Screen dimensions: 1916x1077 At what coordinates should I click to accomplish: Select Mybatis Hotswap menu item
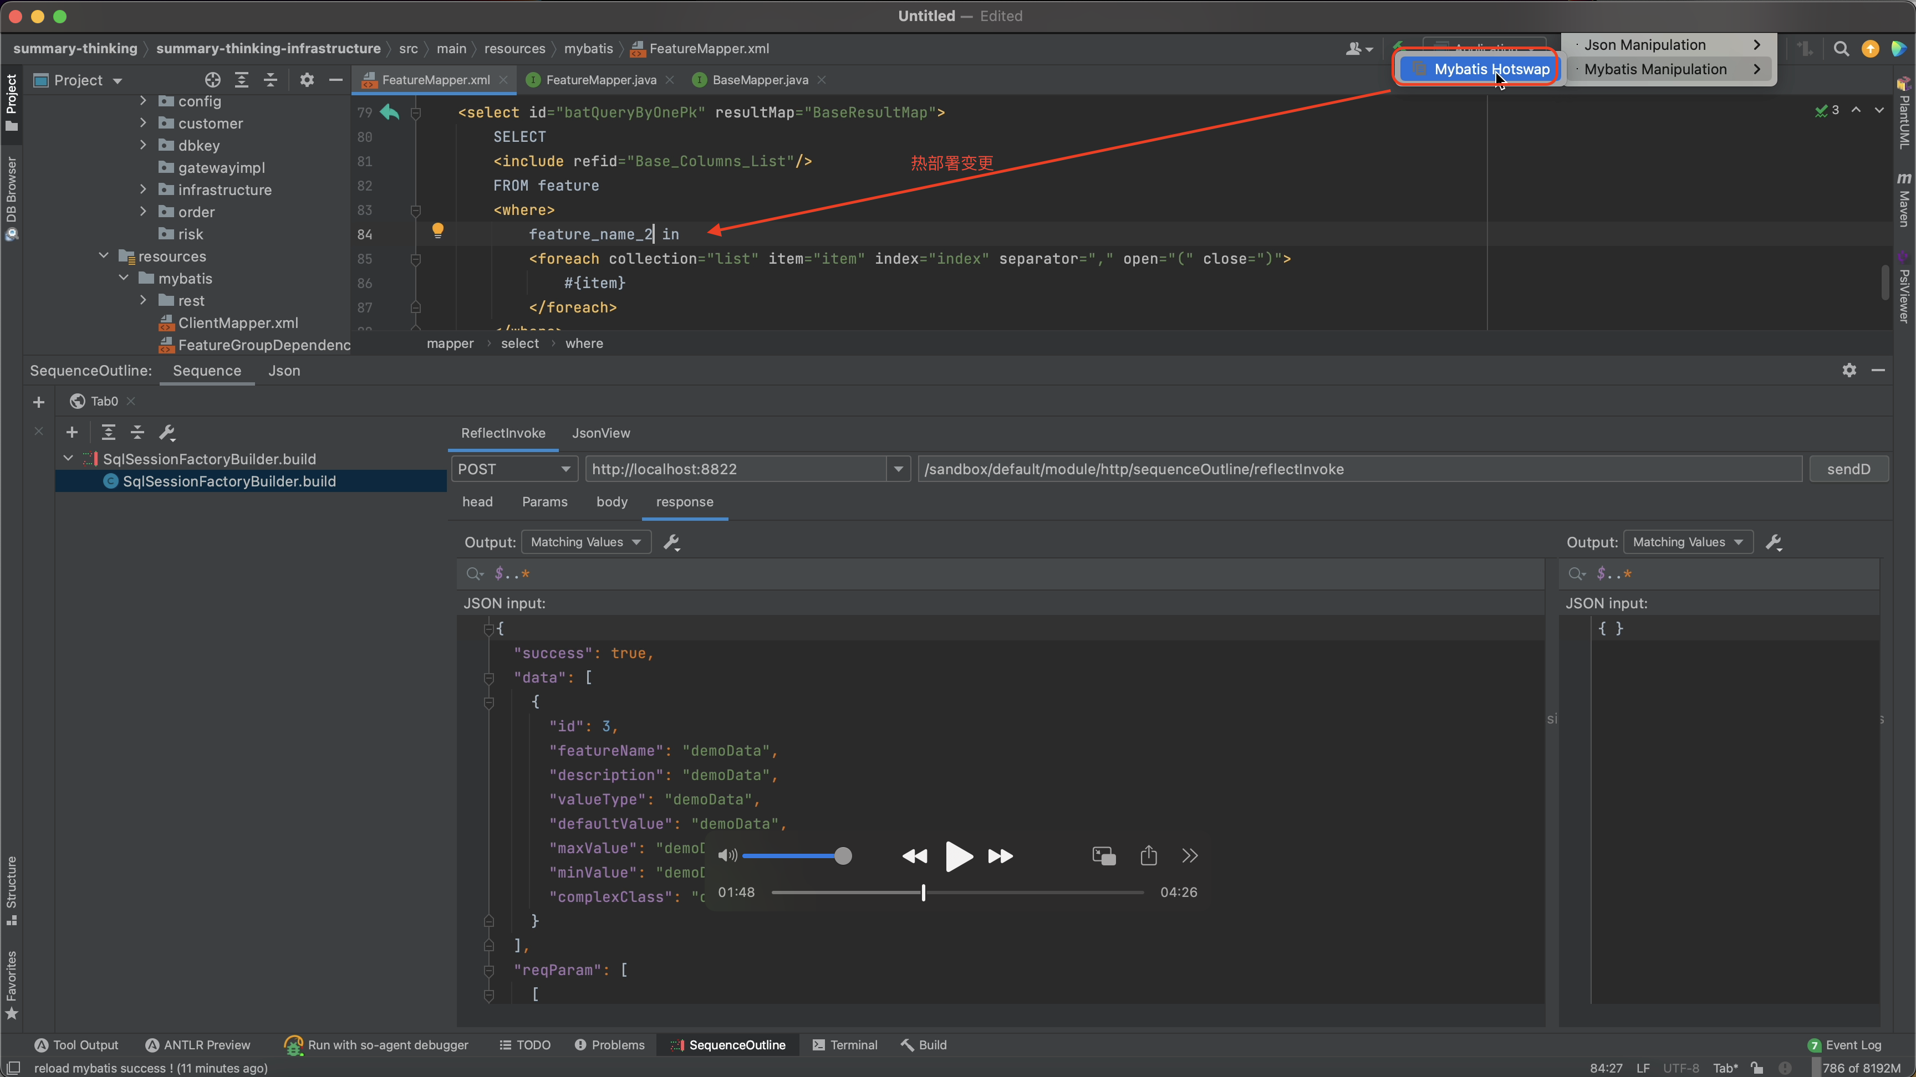1480,69
